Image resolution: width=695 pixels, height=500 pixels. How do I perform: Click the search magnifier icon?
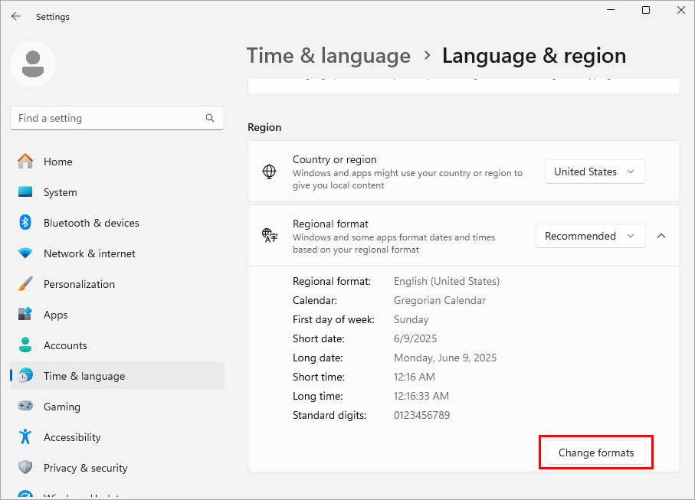210,118
